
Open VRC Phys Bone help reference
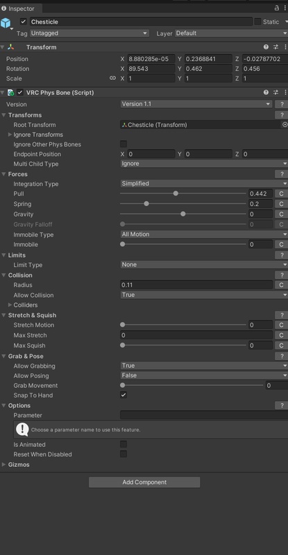266,92
